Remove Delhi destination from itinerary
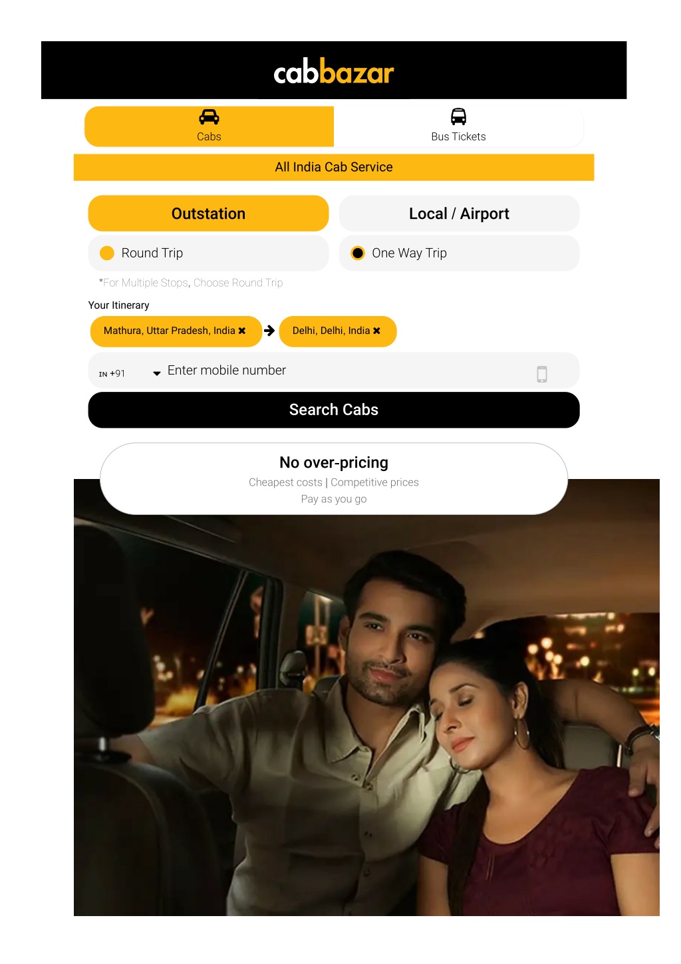Screen dimensions: 681x964 (x=376, y=331)
